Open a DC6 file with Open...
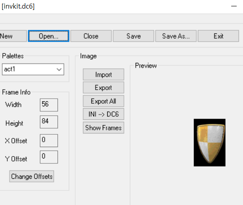Screen dimensions: 243x205 point(48,36)
